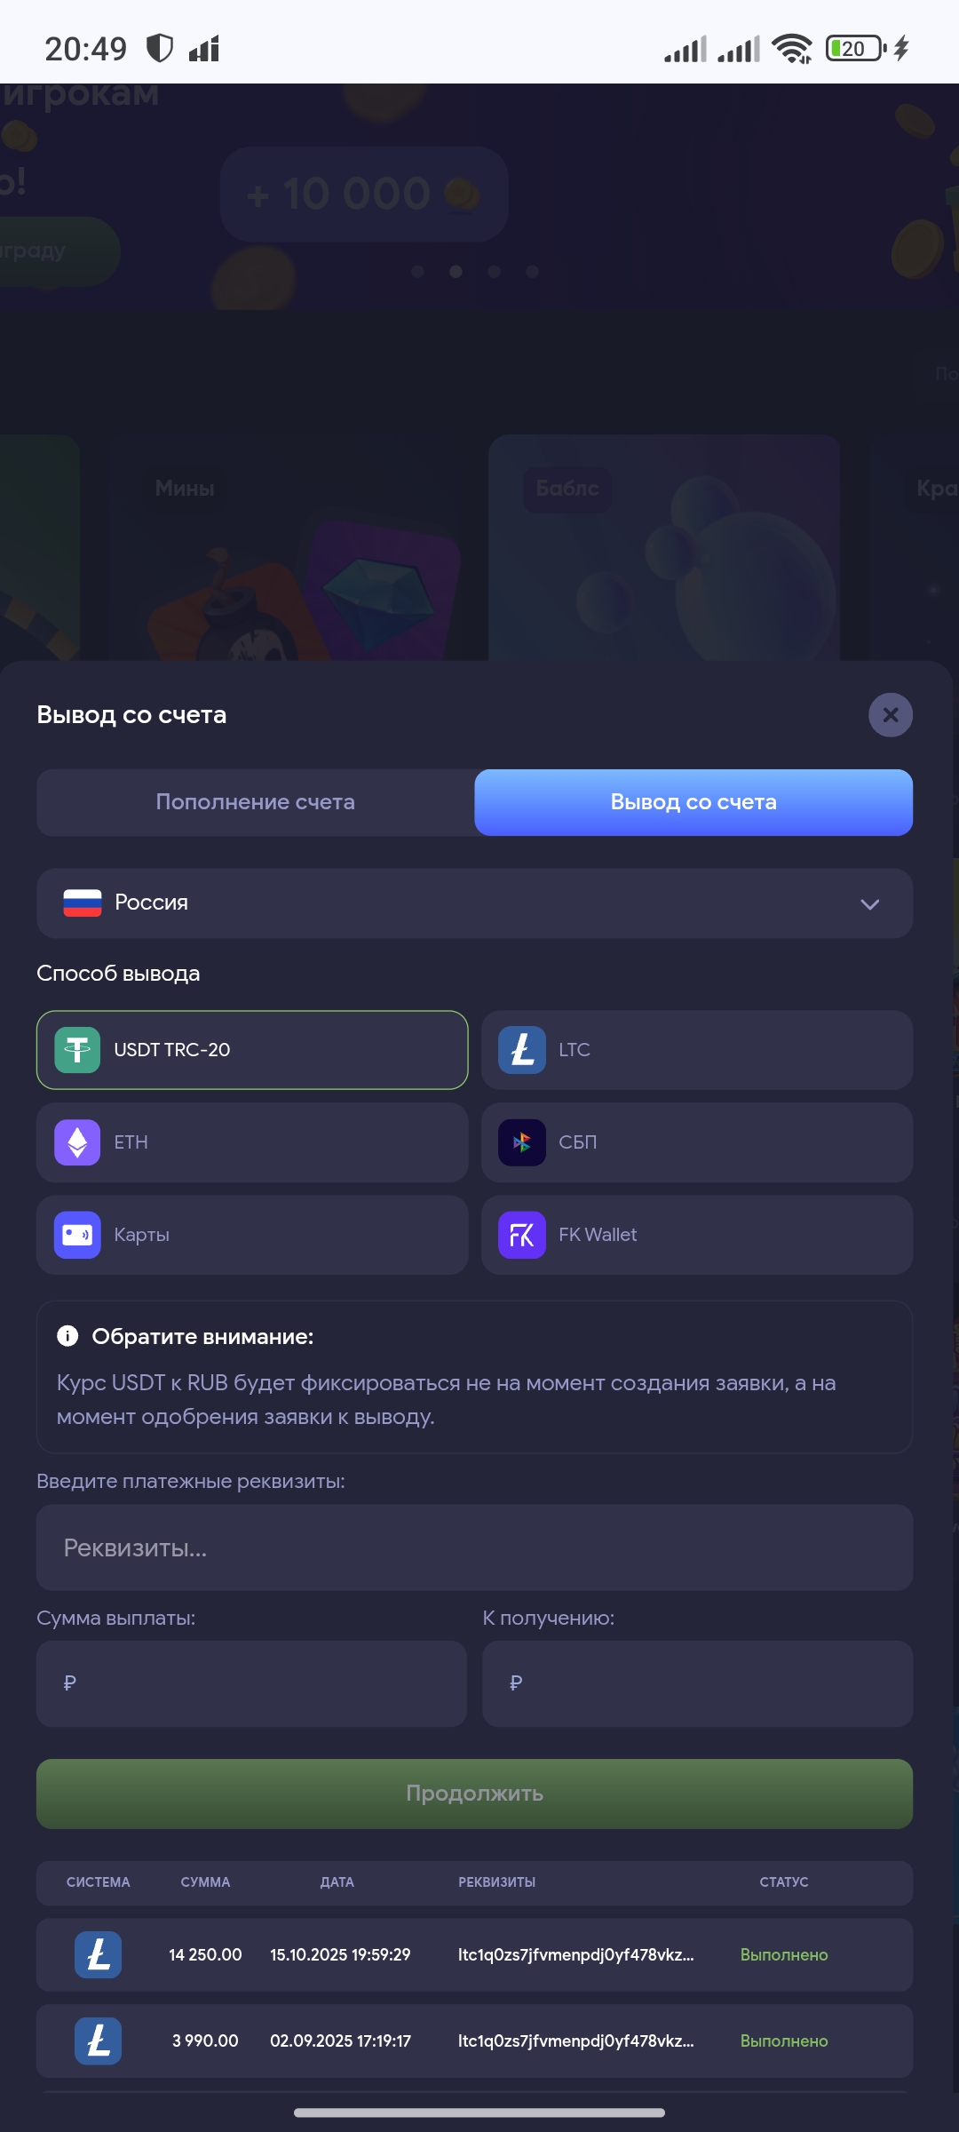Click the Russian flag in country selector

coord(83,903)
